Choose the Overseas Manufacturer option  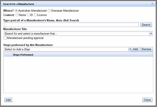(49, 11)
